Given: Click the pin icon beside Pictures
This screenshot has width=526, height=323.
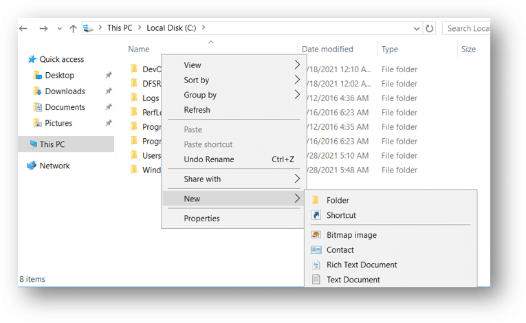Looking at the screenshot, I should [109, 123].
